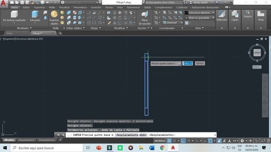Toggle snap mode dots in status bar

(174, 141)
